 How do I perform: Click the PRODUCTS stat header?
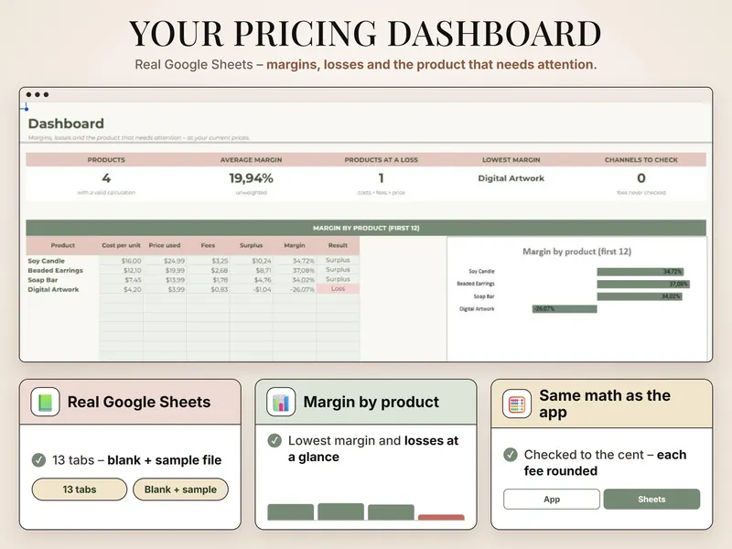coord(106,159)
